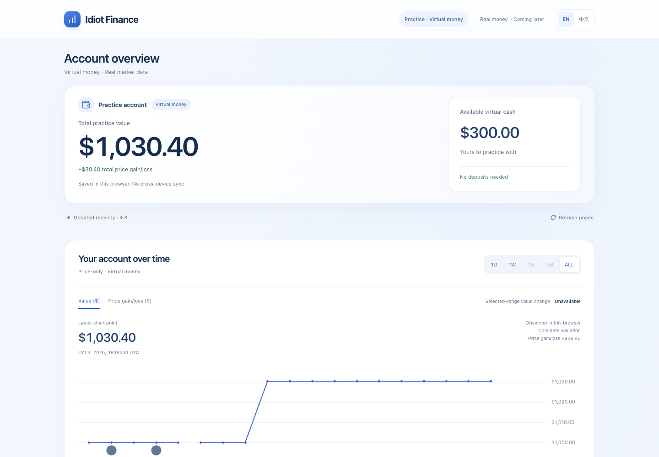659x457 pixels.
Task: Click the Virtual money badge
Action: pyautogui.click(x=171, y=105)
